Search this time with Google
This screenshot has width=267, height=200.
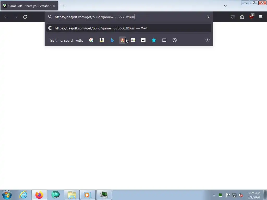point(91,40)
